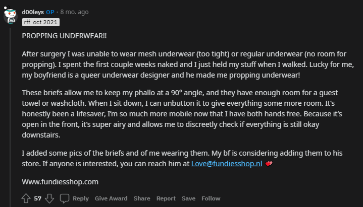This screenshot has height=207, width=363.
Task: Share this comment
Action: pos(142,198)
